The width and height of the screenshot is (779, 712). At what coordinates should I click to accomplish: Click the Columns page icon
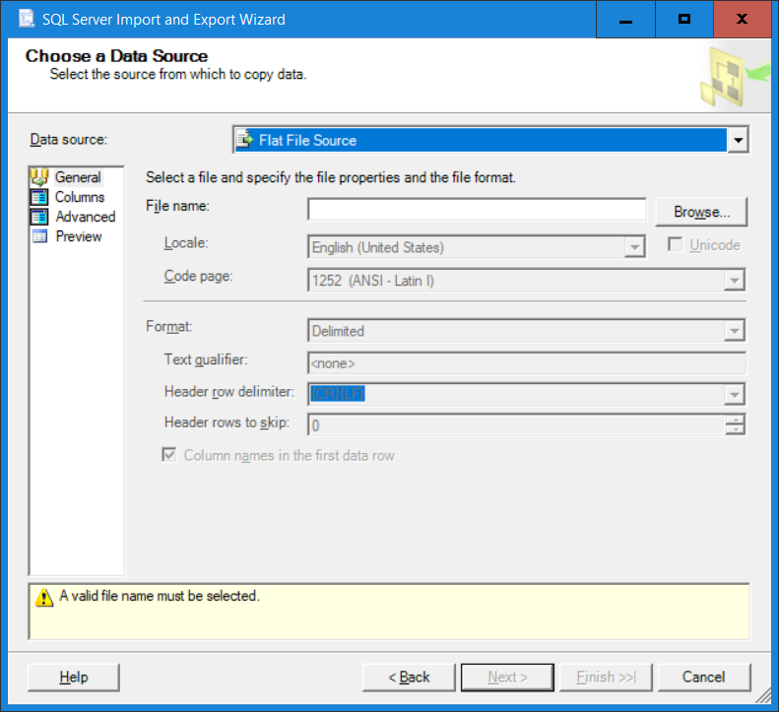(39, 197)
